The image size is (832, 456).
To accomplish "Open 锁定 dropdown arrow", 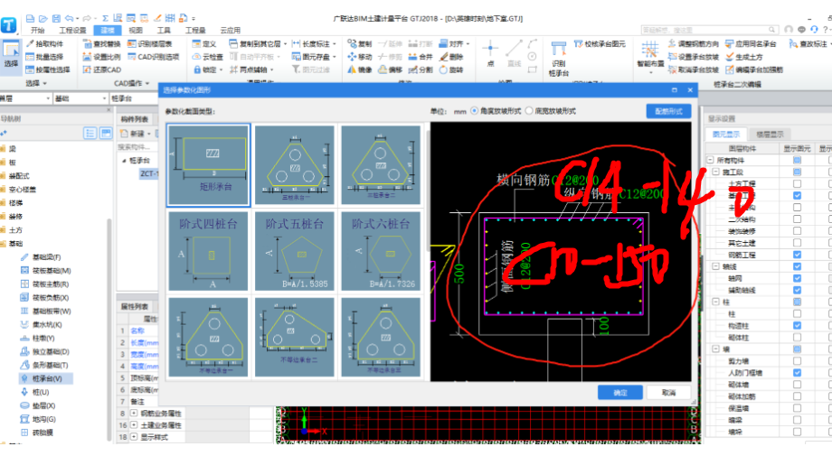I will (222, 70).
